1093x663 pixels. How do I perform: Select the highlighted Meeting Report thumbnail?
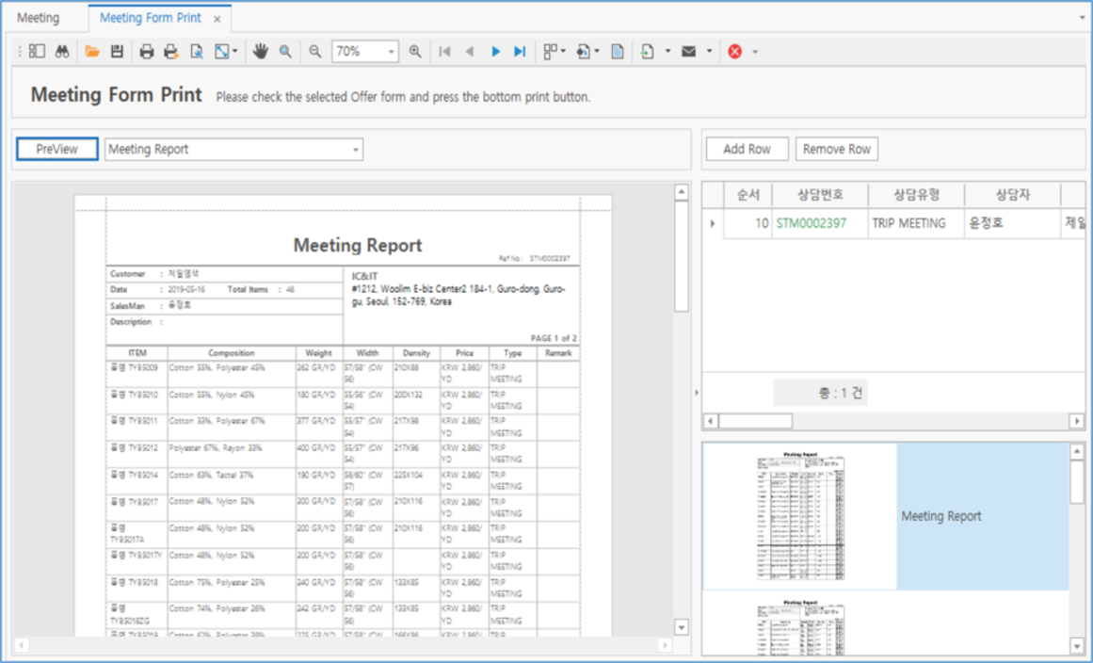tap(801, 516)
